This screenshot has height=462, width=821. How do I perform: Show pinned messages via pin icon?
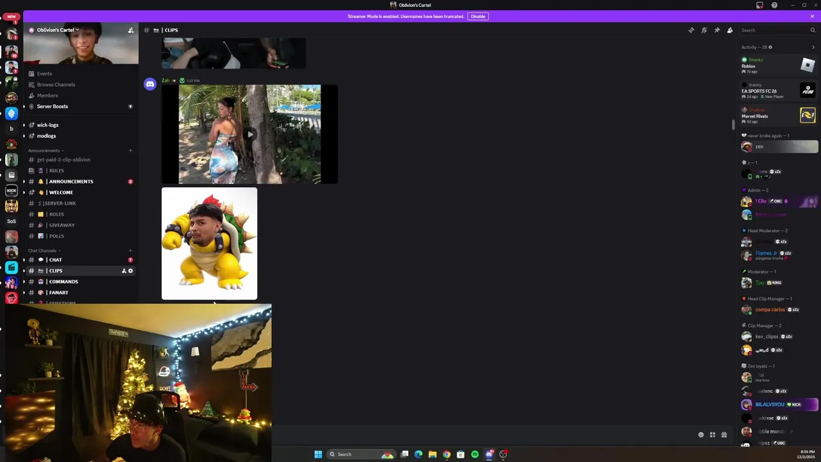(717, 30)
